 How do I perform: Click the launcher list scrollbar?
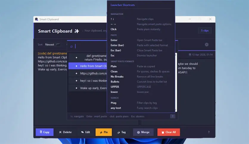176,82
